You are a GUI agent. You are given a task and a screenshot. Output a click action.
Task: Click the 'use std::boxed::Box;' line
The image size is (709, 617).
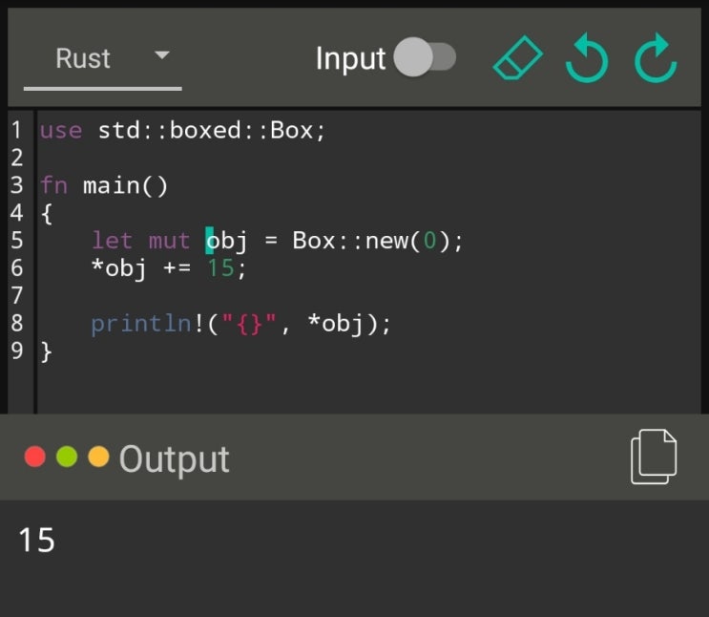click(182, 131)
